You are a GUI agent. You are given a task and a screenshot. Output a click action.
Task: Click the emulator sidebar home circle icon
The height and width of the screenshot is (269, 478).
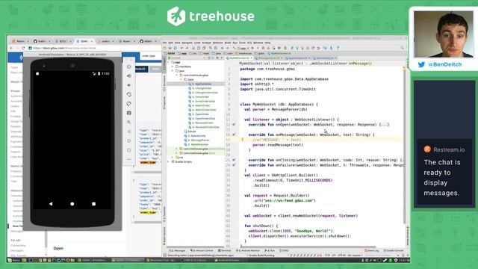tap(129, 141)
